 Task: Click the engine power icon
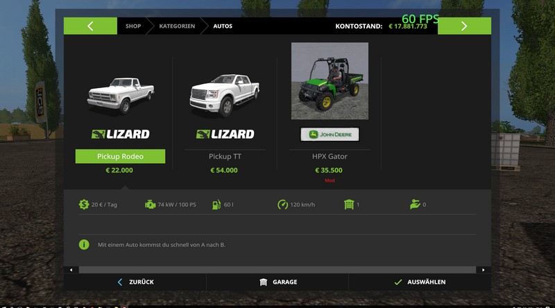click(150, 204)
